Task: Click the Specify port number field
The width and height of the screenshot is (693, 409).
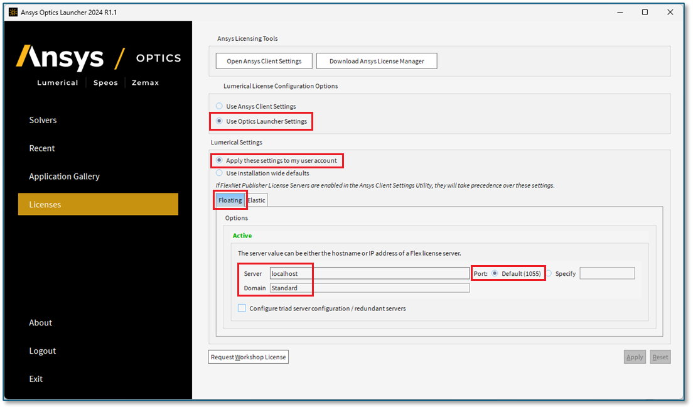Action: click(607, 274)
